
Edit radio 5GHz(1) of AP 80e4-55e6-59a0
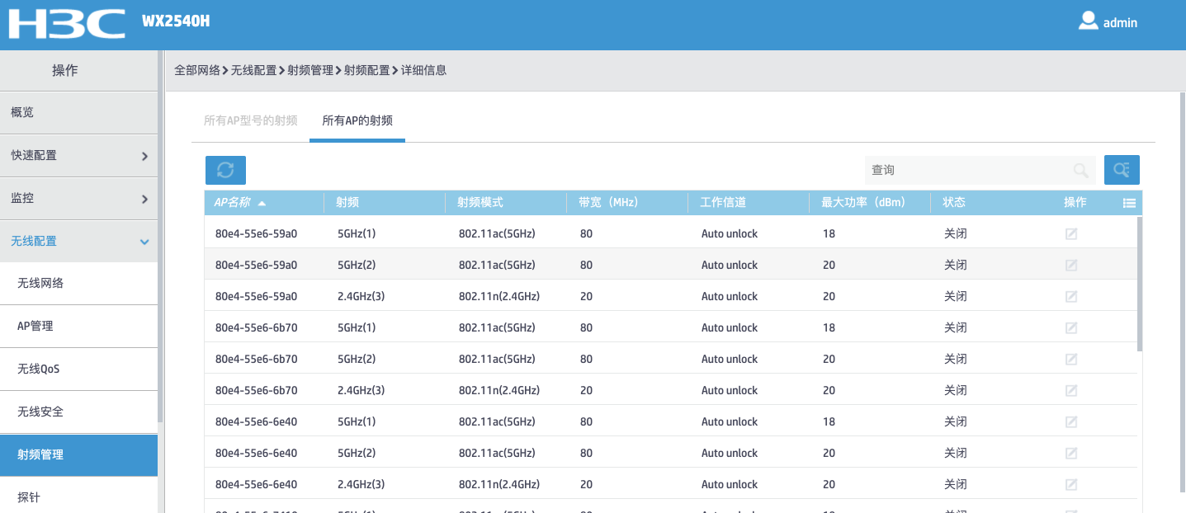click(1071, 234)
